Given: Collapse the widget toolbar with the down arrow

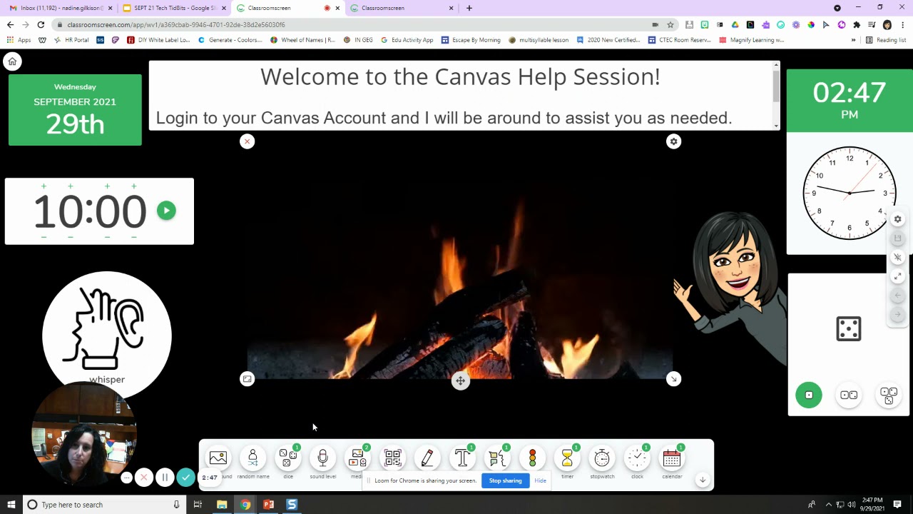Looking at the screenshot, I should click(x=703, y=480).
